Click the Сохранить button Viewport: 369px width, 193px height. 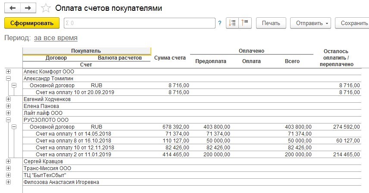click(x=352, y=23)
